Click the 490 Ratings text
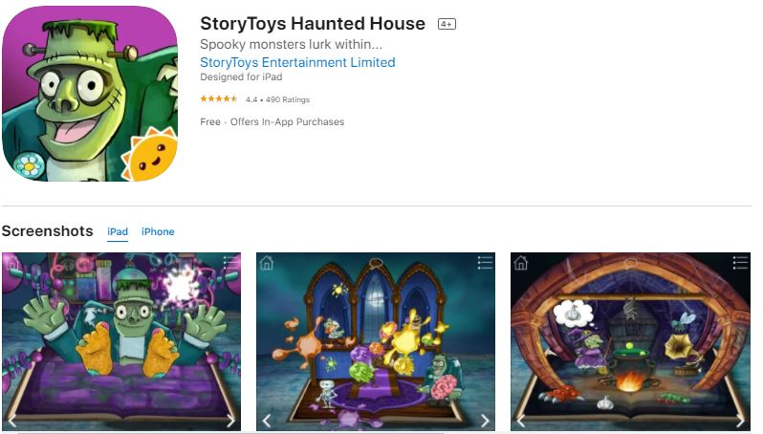This screenshot has width=763, height=434. click(288, 99)
